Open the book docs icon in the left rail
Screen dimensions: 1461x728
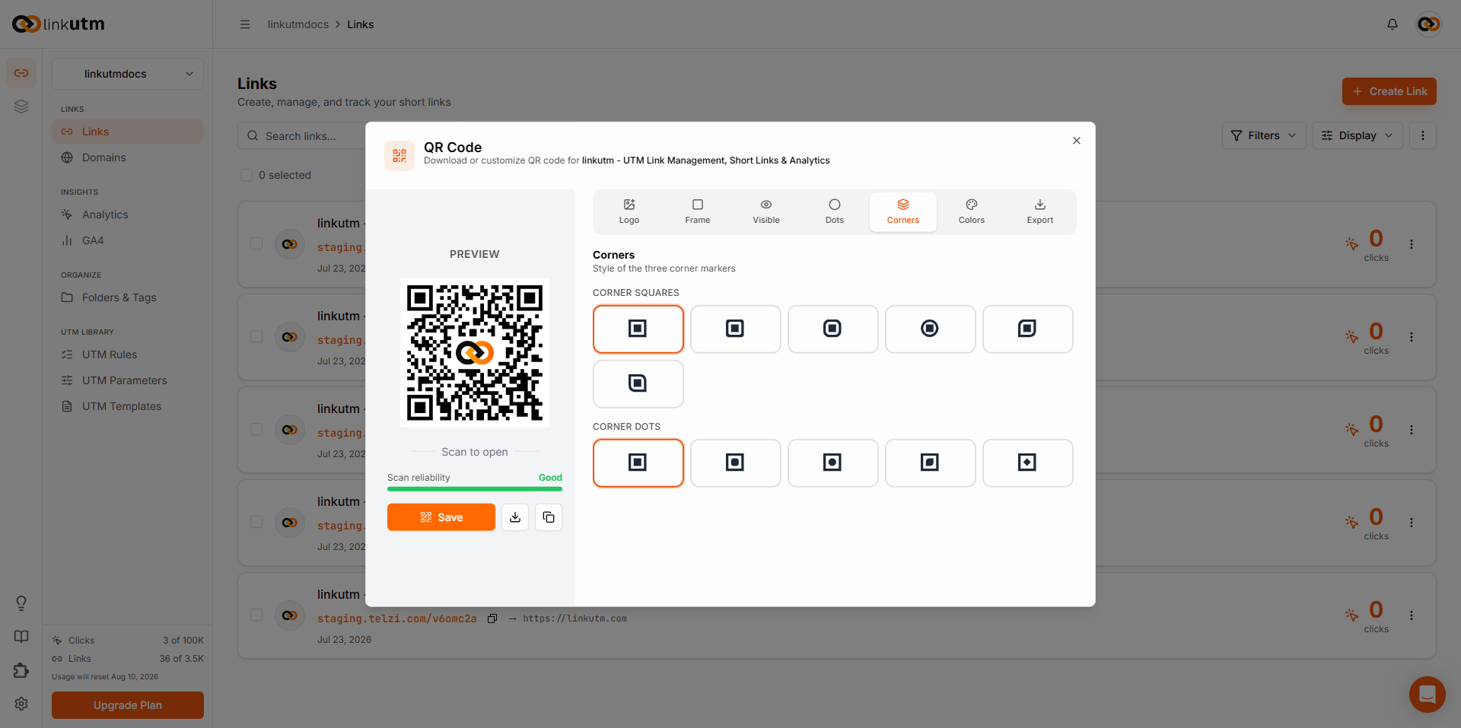pyautogui.click(x=21, y=637)
